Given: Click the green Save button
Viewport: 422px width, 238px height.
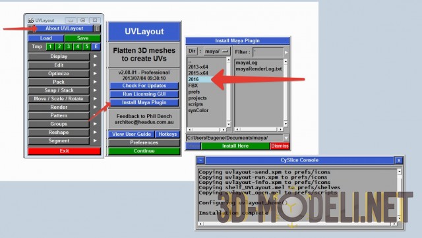Looking at the screenshot, I should tap(82, 38).
